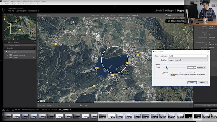Collapse left panel with edge arrow
This screenshot has width=217, height=122.
(1, 60)
